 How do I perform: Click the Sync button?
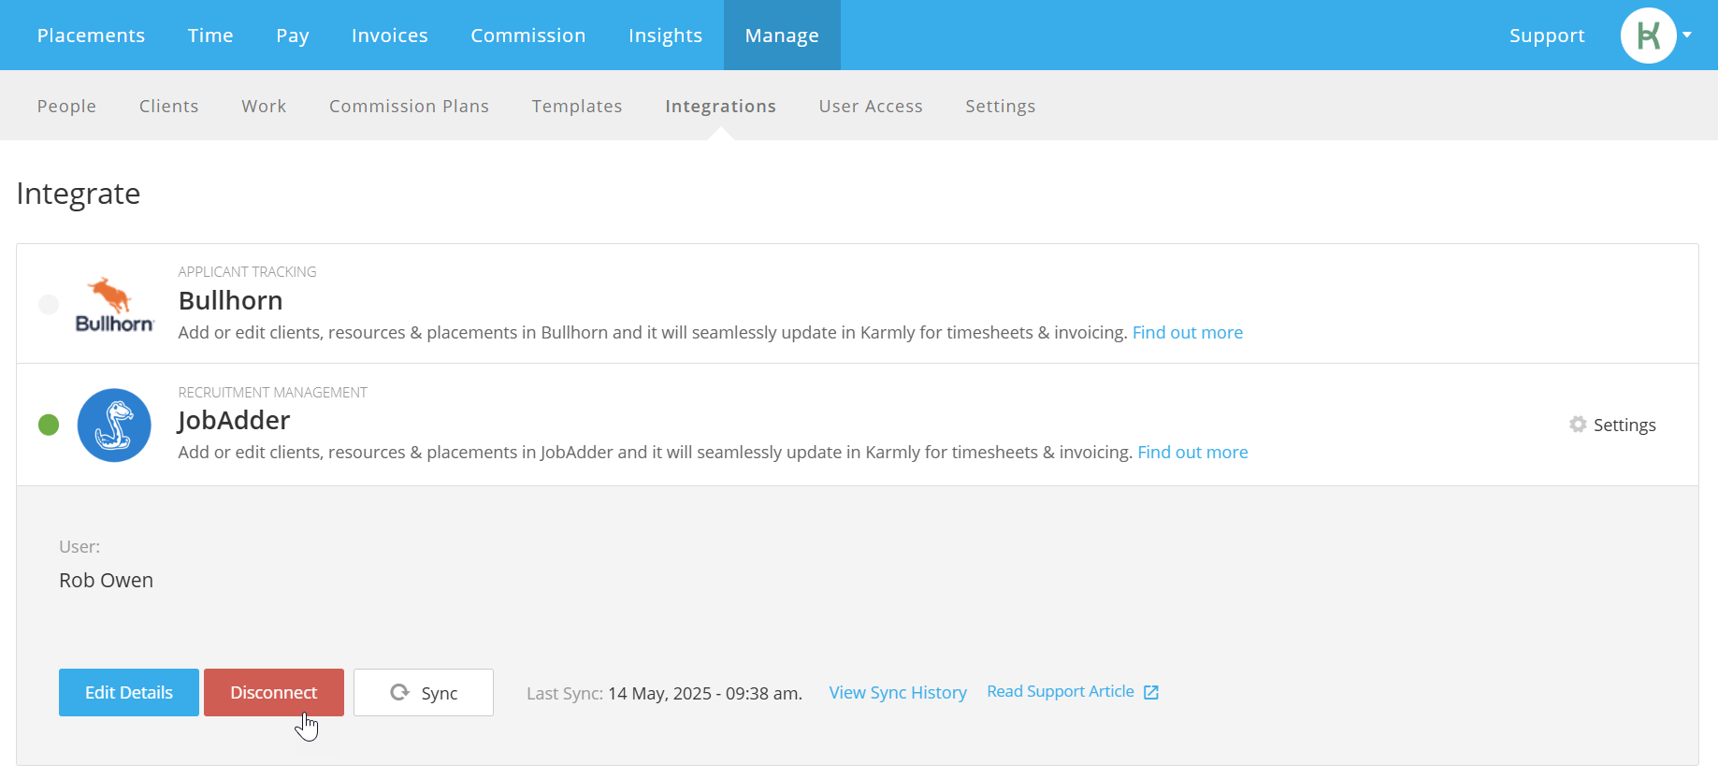(424, 692)
